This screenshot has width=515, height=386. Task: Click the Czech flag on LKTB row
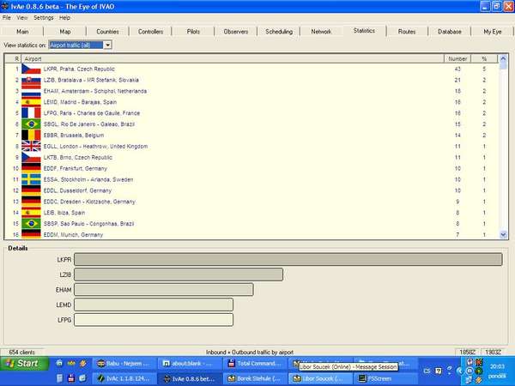pos(31,158)
